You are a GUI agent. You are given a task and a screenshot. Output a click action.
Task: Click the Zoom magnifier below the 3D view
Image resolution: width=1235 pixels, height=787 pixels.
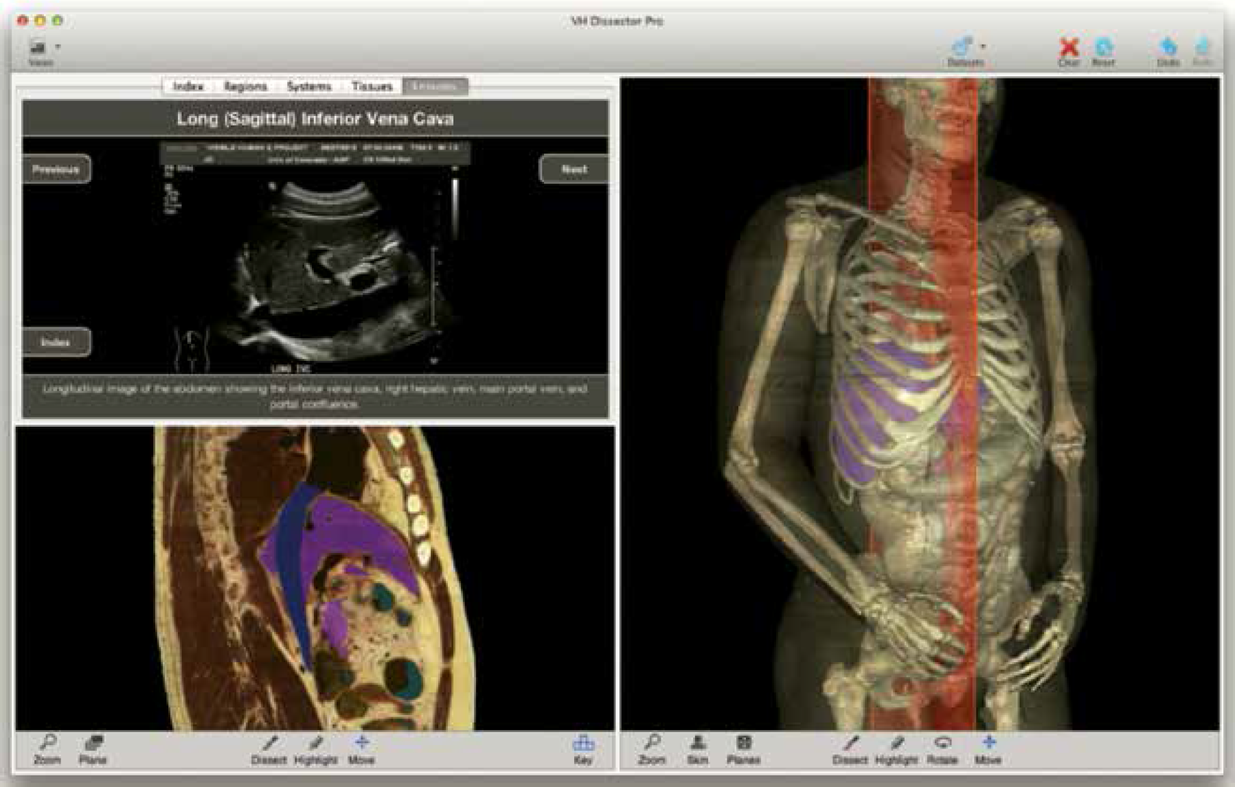click(x=651, y=749)
